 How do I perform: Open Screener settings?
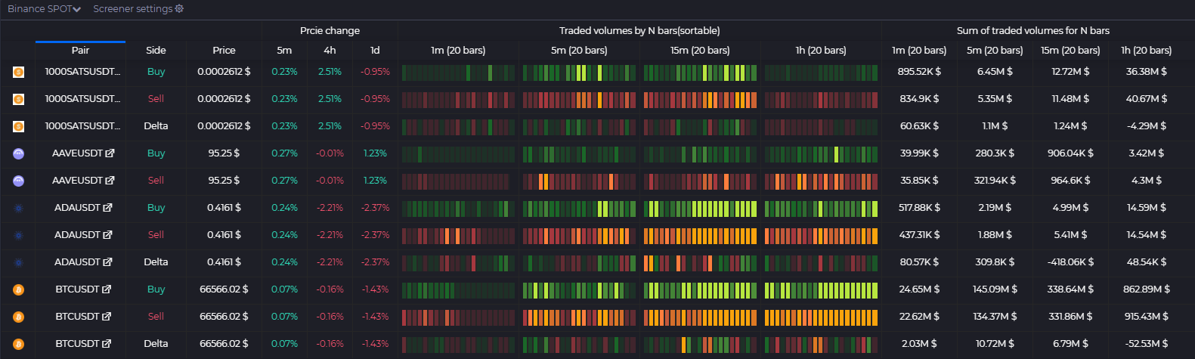[138, 9]
